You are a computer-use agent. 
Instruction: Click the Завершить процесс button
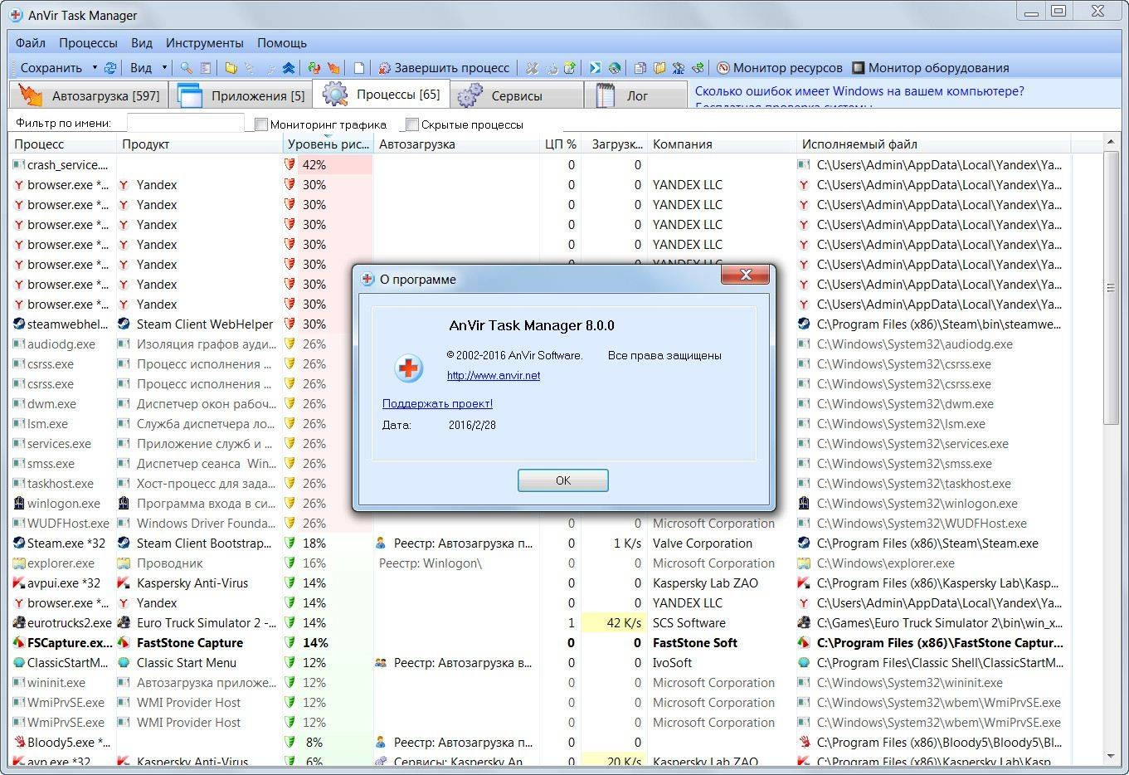pos(443,68)
